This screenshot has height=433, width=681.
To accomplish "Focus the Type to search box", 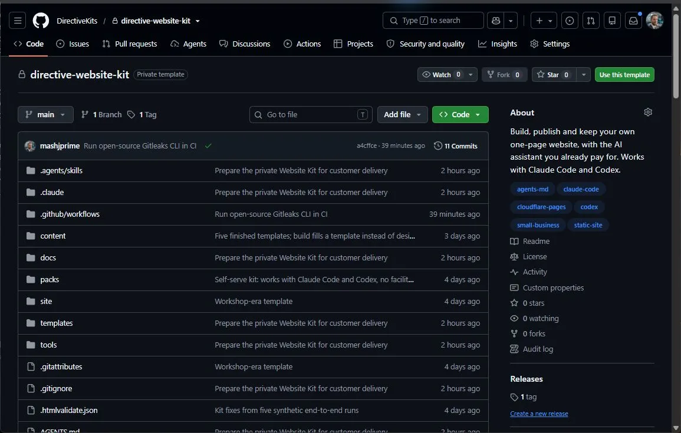I will pyautogui.click(x=433, y=21).
